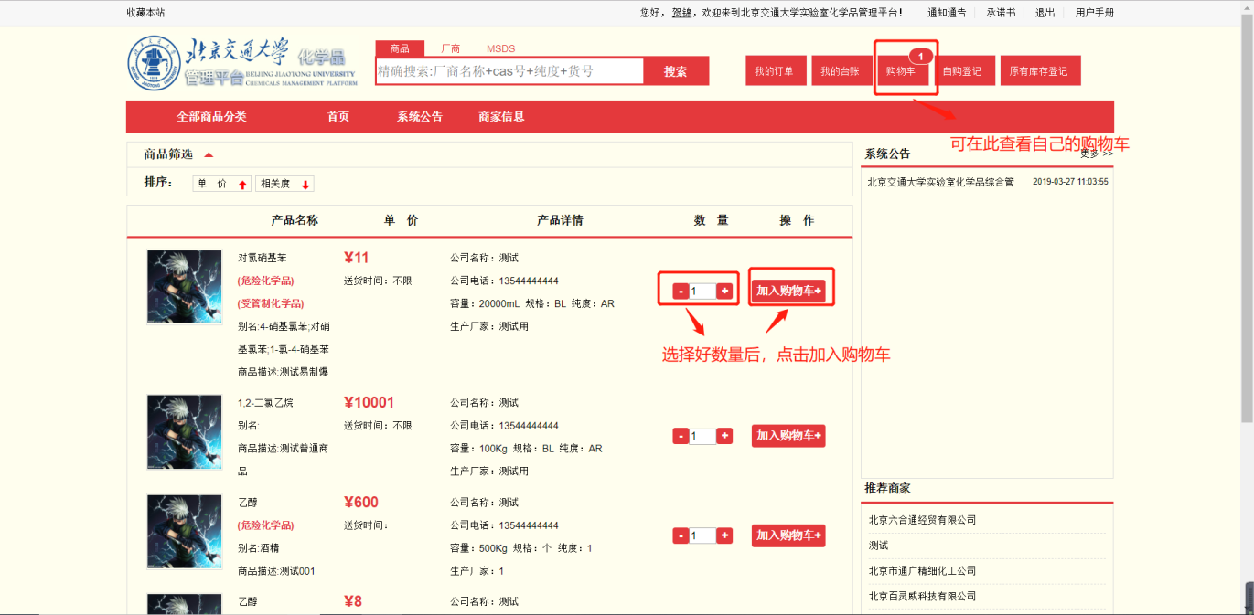1254x615 pixels.
Task: Sort by 单价 price arrow
Action: pos(222,184)
